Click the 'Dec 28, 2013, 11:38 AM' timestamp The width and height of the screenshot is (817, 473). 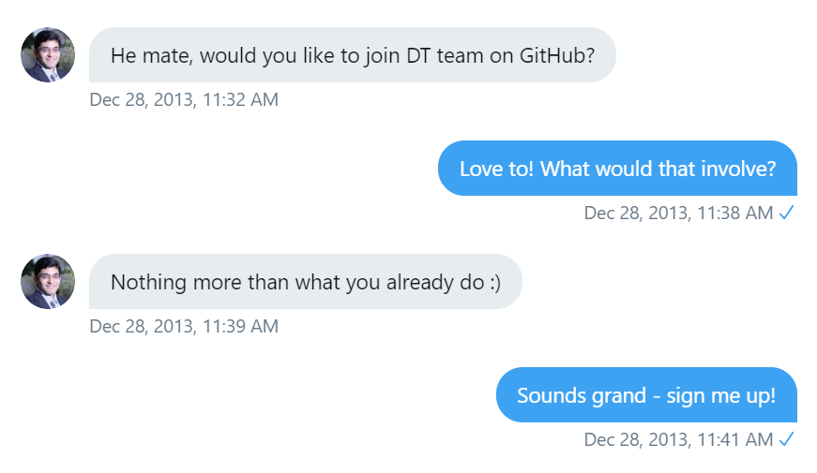[678, 213]
